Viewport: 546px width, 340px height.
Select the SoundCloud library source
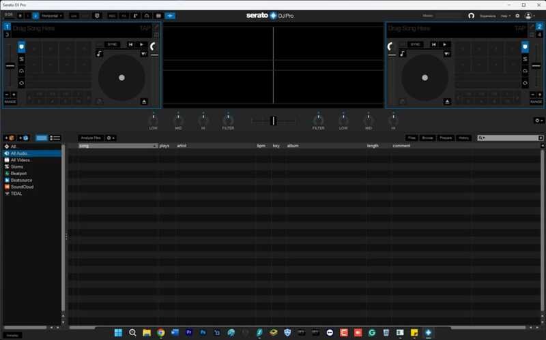[x=22, y=187]
